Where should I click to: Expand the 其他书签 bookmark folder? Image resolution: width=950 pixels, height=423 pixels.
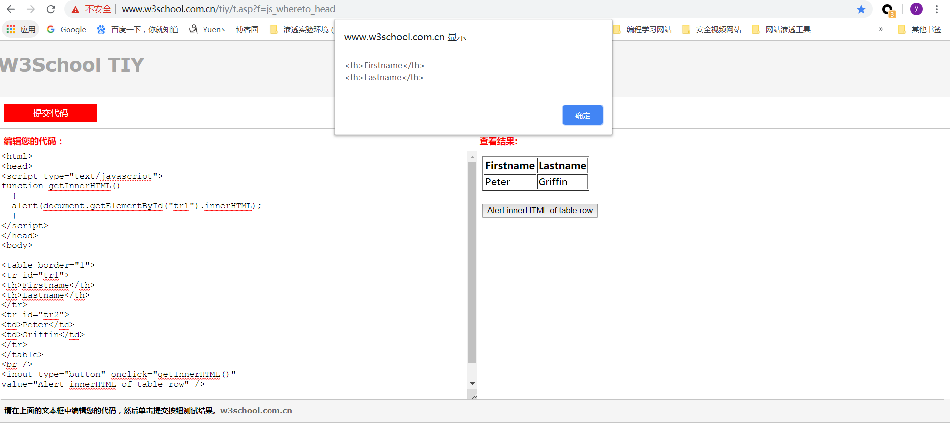(920, 30)
